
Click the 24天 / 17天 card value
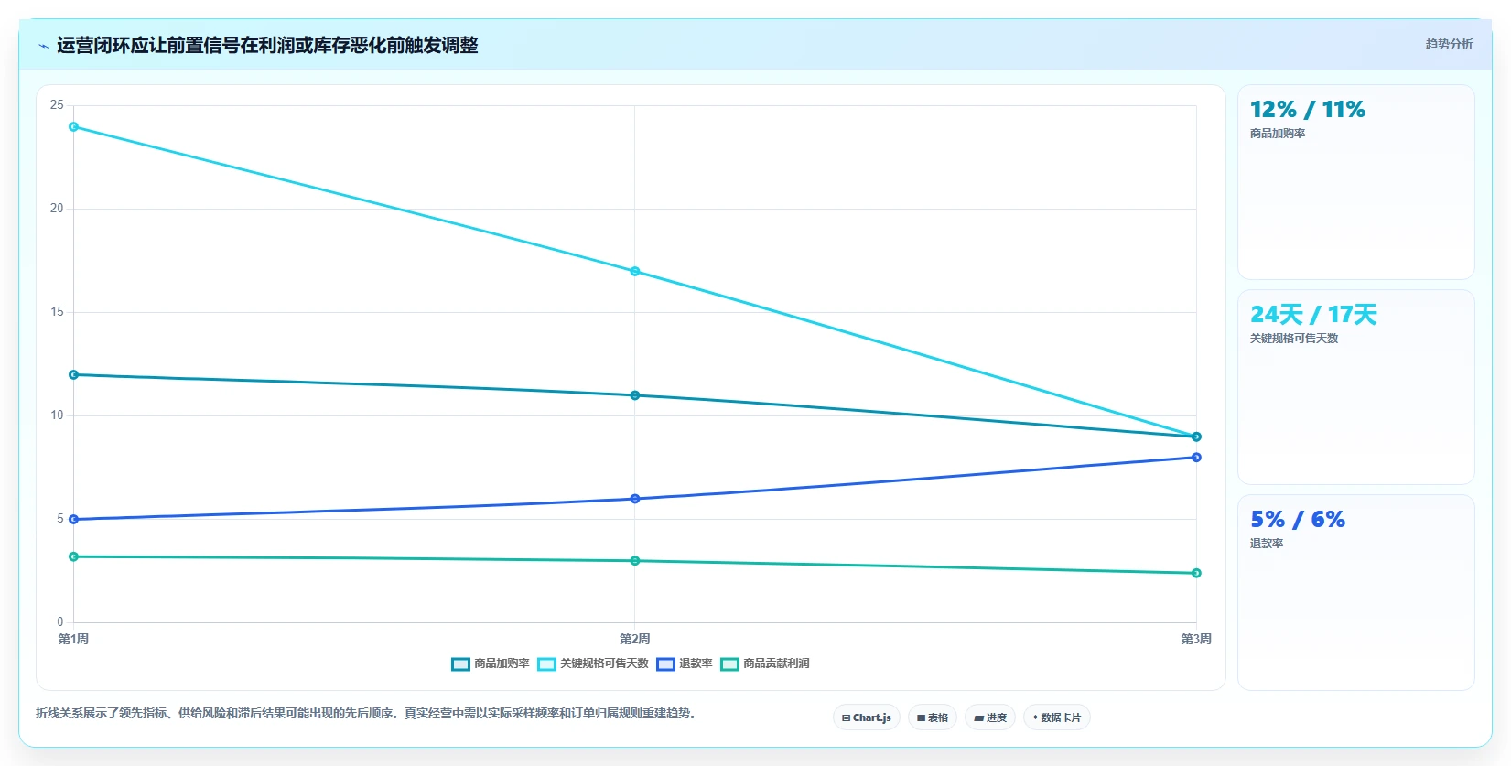pos(1313,315)
